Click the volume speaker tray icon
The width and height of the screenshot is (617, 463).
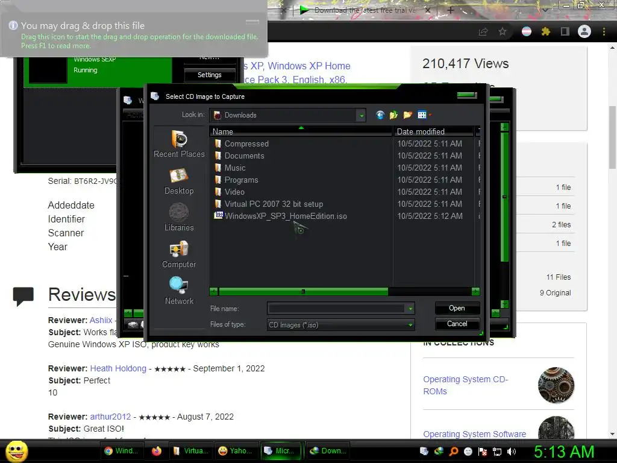tap(512, 452)
